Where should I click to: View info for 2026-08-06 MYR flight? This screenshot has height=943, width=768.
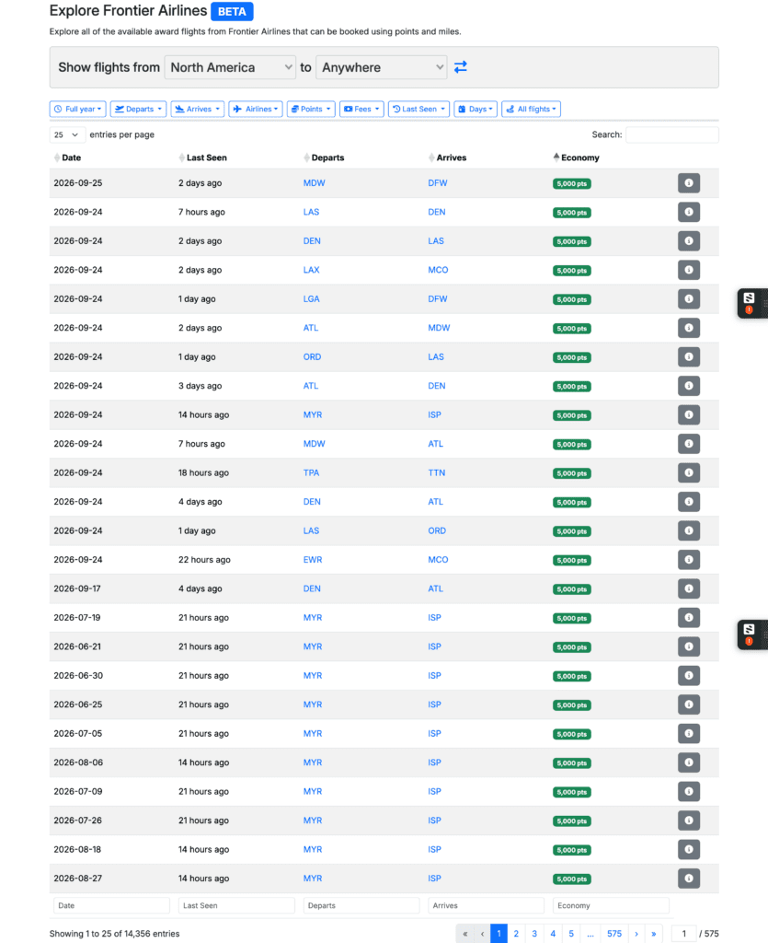(689, 763)
